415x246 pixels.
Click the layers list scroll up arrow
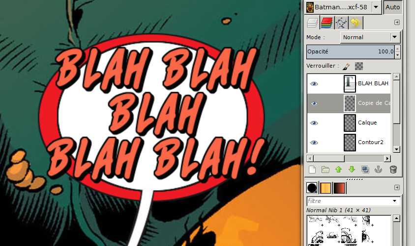(396, 77)
